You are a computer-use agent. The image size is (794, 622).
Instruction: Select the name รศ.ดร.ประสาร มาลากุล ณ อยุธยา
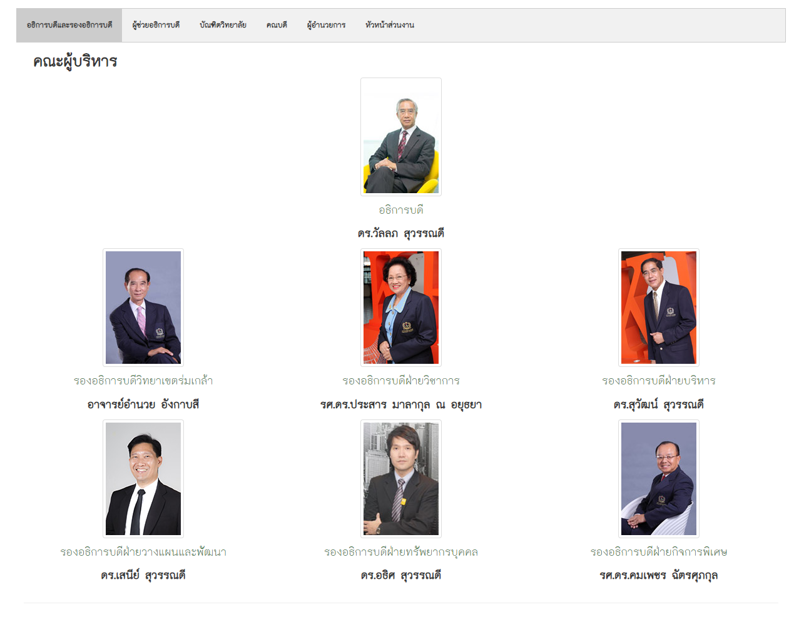point(401,405)
